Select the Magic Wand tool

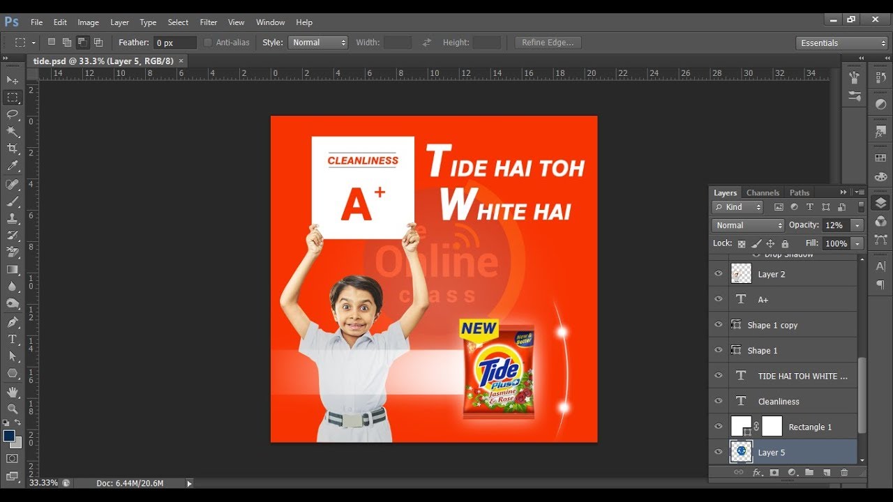pyautogui.click(x=13, y=132)
